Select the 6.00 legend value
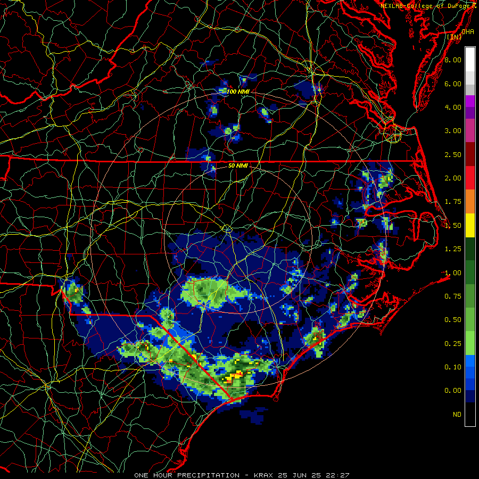Screen dimensions: 479x479 click(453, 84)
